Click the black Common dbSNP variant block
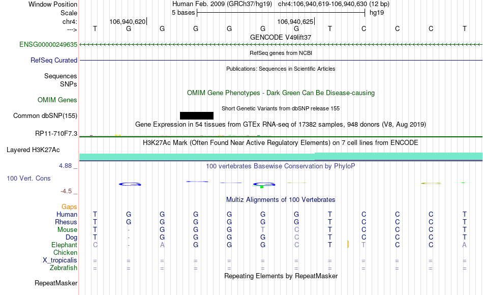483x295 pixels. [197, 115]
